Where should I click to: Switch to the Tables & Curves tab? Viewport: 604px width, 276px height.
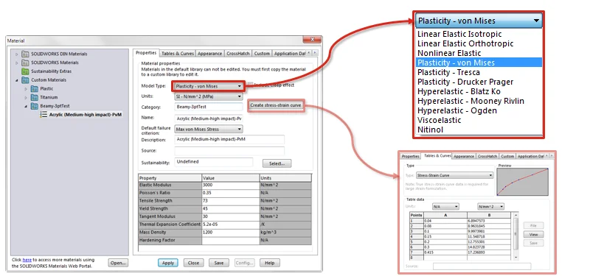(x=177, y=54)
